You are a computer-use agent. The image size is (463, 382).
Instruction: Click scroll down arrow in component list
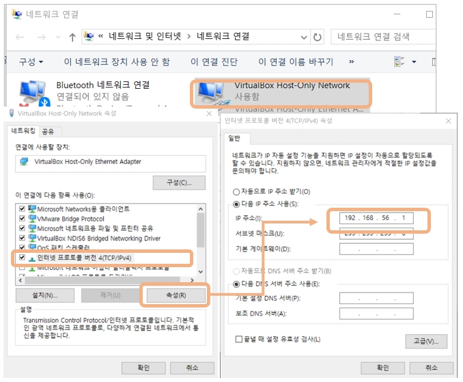coord(201,272)
